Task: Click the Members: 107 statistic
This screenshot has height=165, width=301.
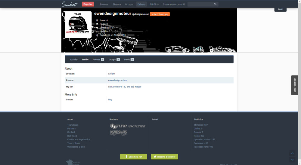Action: [x=201, y=125]
